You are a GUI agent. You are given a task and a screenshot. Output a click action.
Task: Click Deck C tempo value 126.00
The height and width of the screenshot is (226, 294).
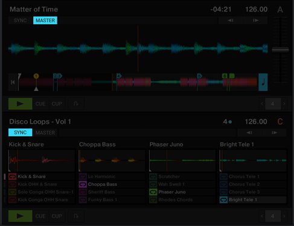pyautogui.click(x=256, y=122)
